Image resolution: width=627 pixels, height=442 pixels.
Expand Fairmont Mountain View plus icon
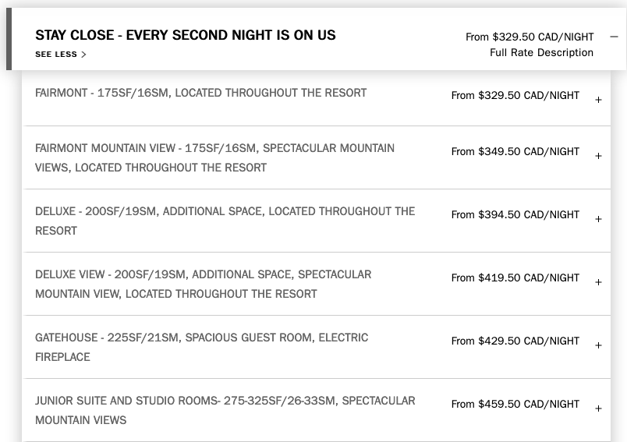tap(598, 156)
